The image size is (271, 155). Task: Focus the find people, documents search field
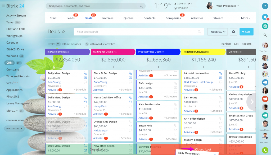tap(96, 6)
